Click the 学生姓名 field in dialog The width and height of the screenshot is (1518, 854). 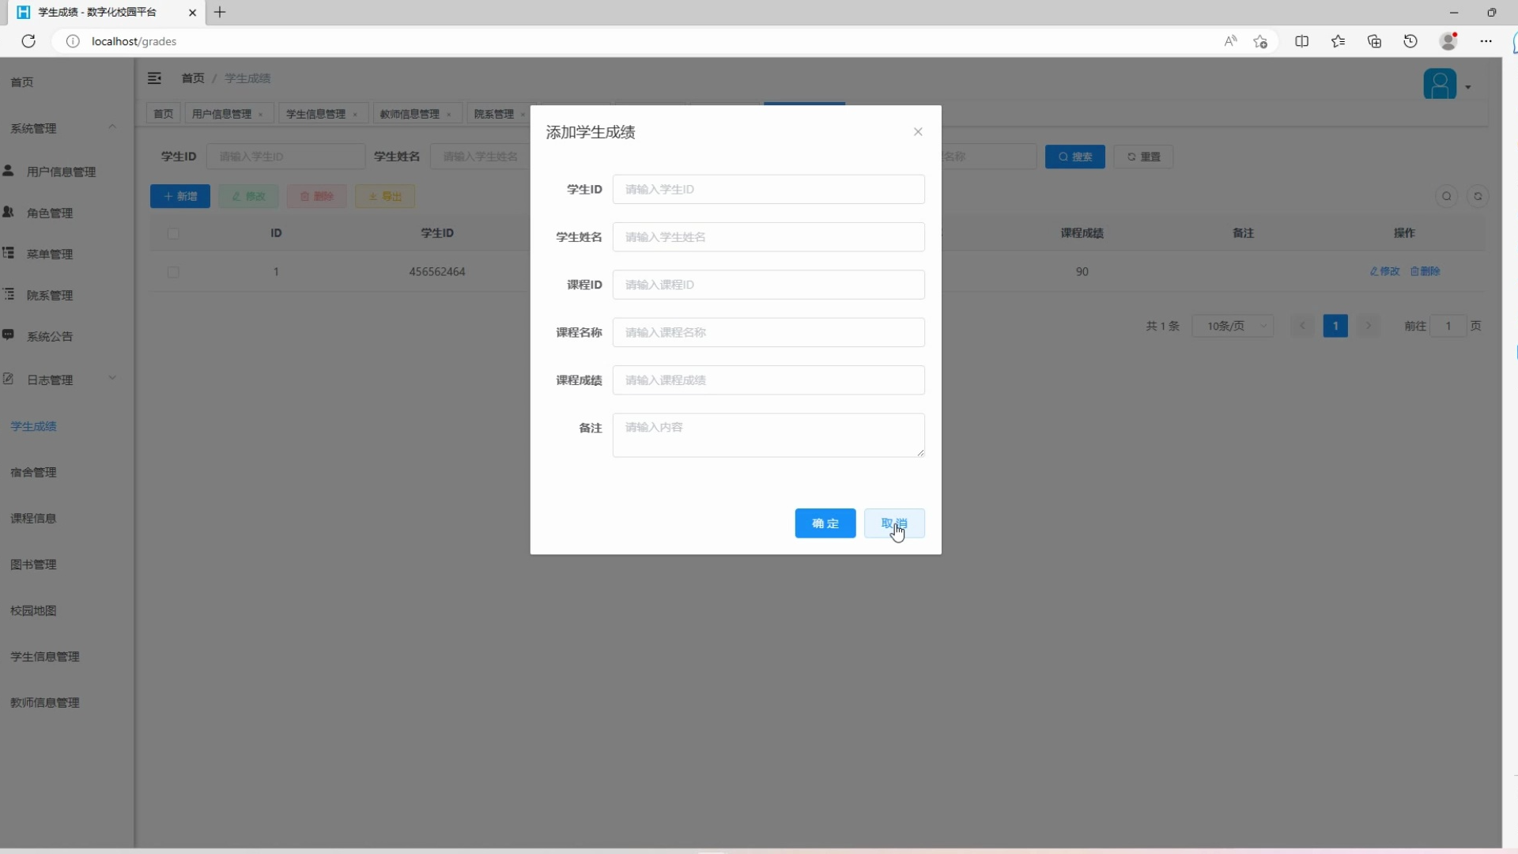point(768,237)
